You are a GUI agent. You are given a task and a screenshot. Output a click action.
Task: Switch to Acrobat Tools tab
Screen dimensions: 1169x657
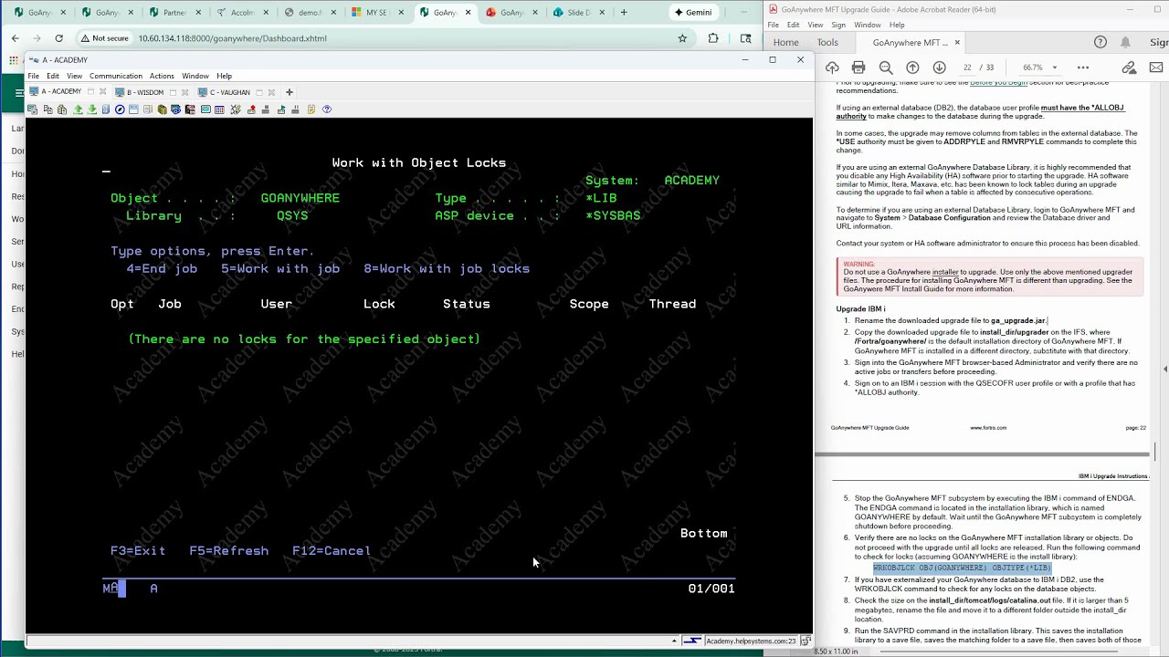[x=827, y=43]
